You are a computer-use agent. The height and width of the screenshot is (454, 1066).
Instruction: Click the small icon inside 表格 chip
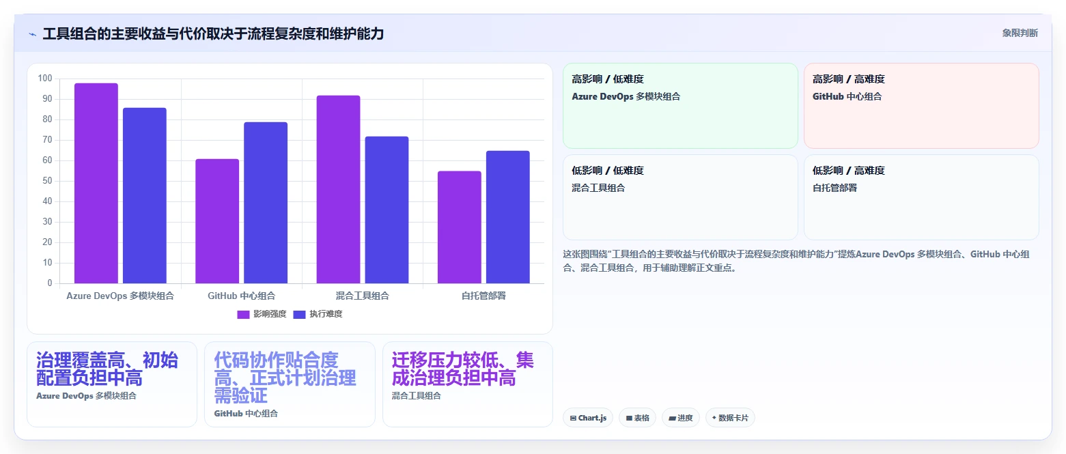[x=629, y=418]
